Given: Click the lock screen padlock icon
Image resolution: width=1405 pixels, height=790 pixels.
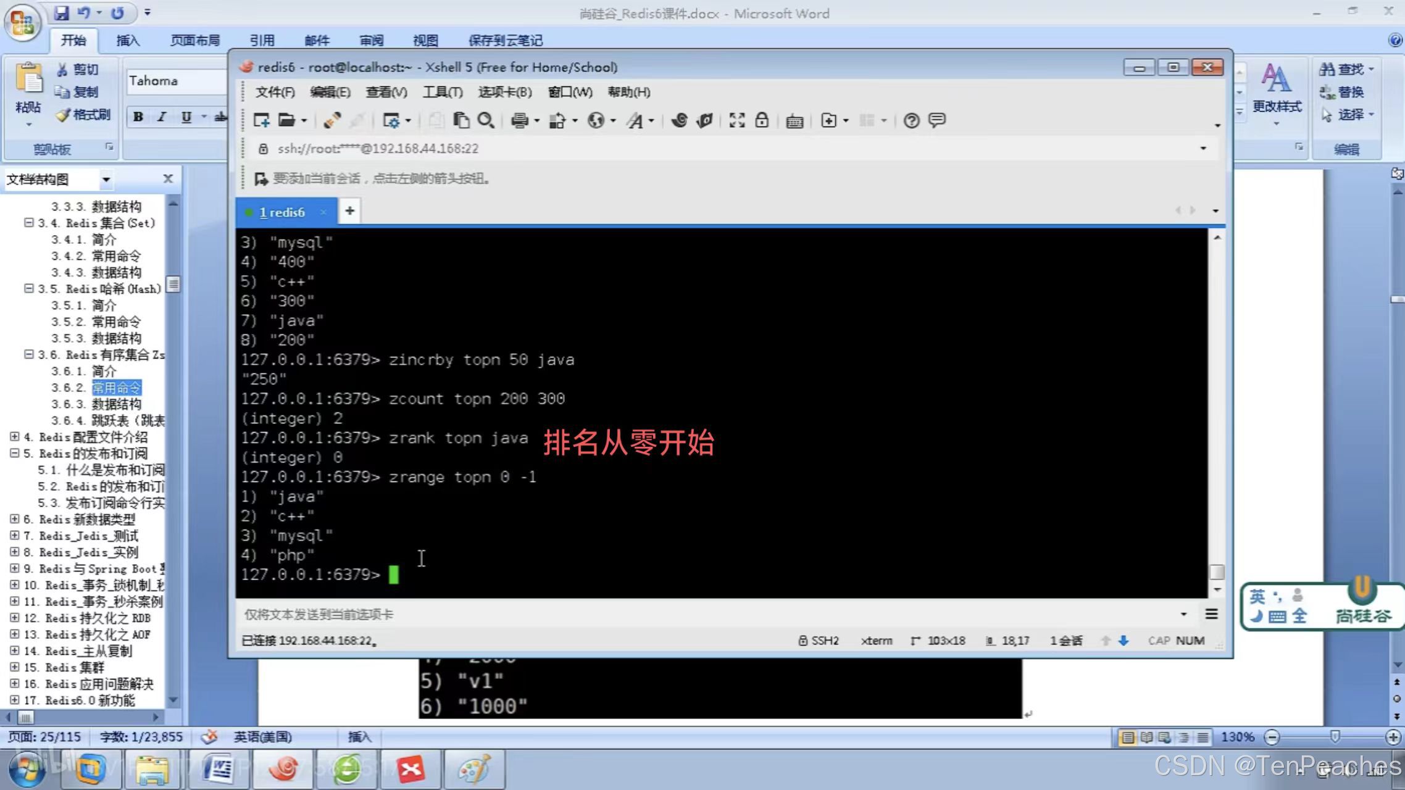Looking at the screenshot, I should tap(762, 120).
